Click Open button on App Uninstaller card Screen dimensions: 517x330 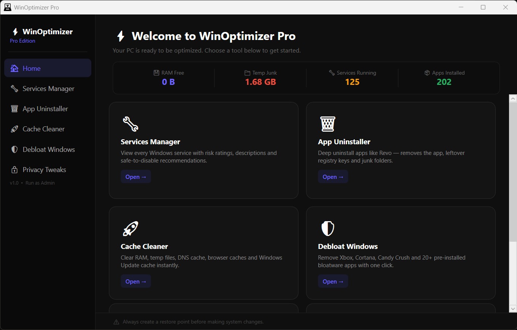click(333, 177)
